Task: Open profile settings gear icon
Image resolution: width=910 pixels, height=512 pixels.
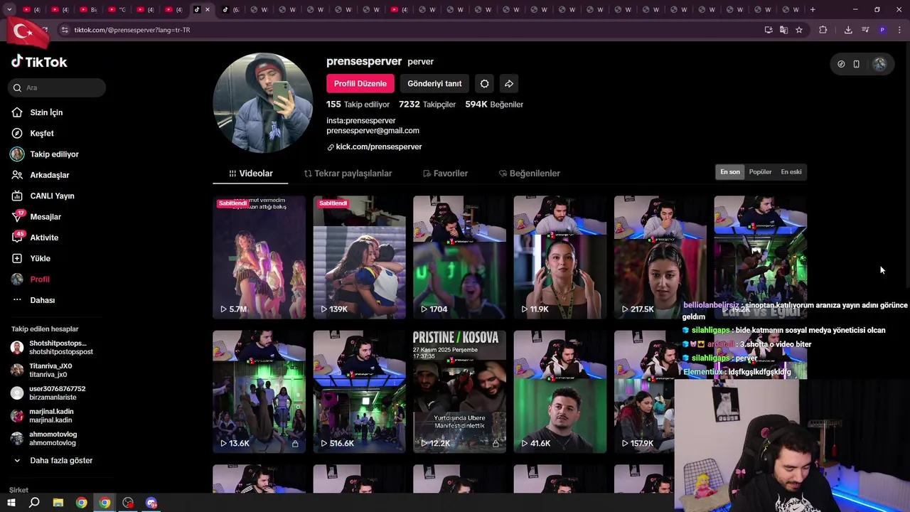Action: point(484,84)
